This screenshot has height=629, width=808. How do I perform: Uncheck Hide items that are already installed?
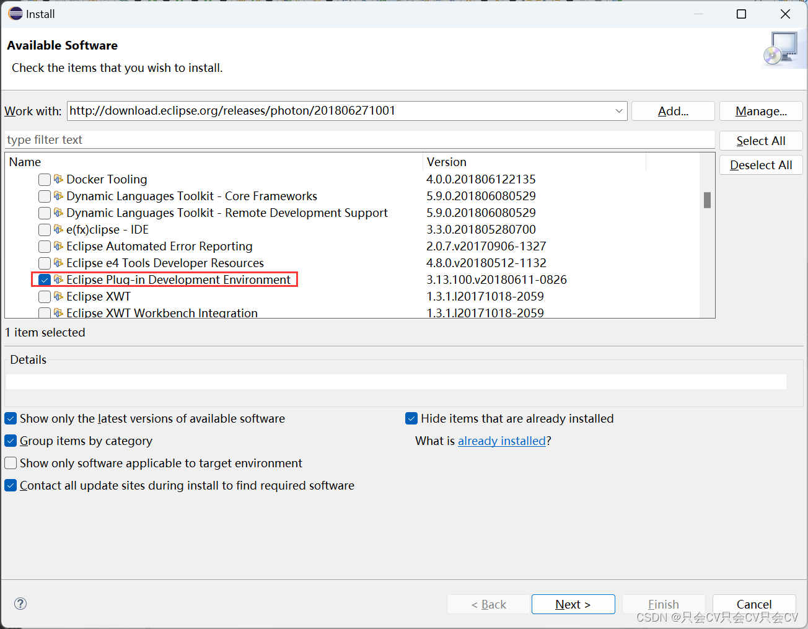pos(411,418)
